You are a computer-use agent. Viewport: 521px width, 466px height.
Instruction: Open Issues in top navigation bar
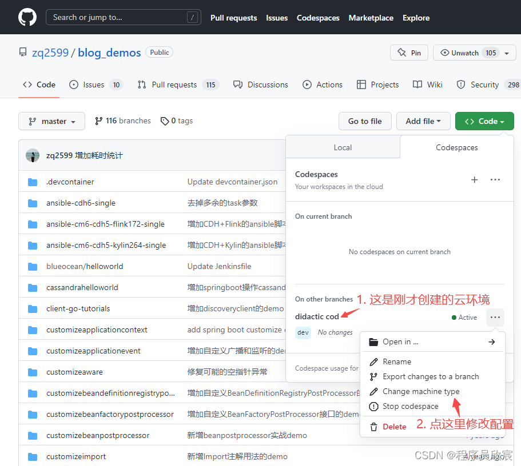[277, 18]
